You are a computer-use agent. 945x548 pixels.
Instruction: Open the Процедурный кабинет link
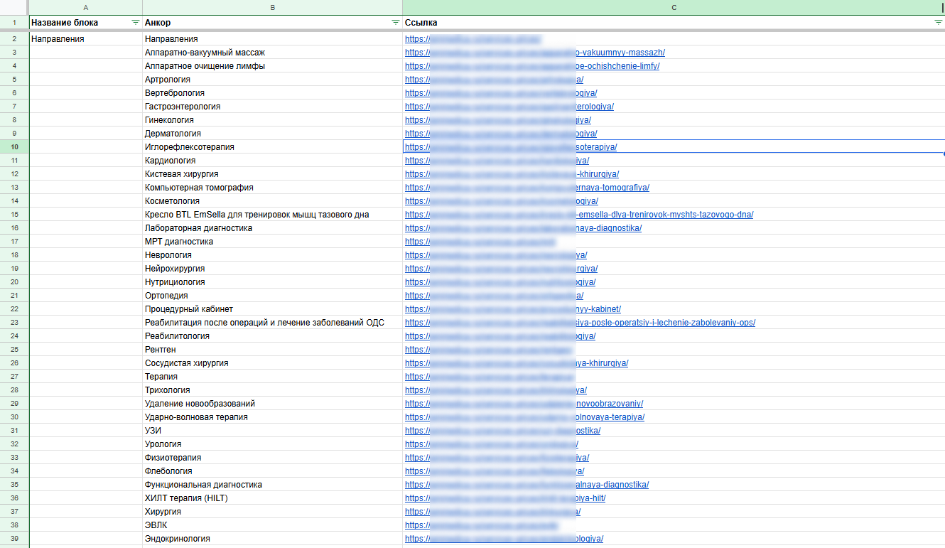[x=513, y=309]
